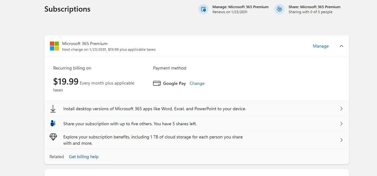Click the Recurring billing on label

point(72,68)
